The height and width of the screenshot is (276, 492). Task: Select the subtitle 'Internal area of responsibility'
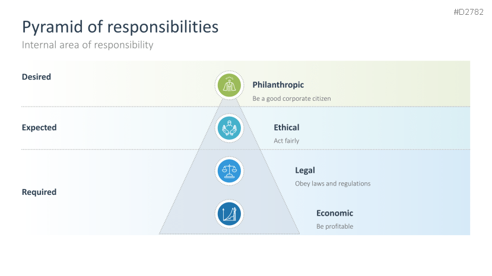87,45
